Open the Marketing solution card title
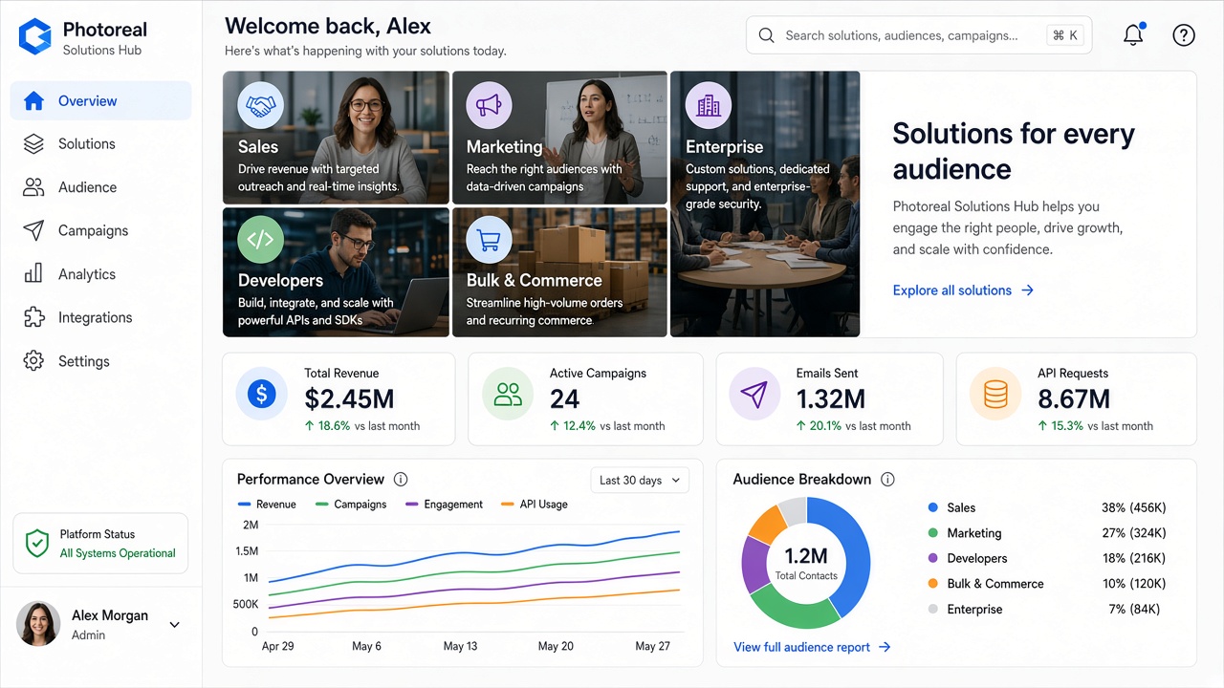Image resolution: width=1224 pixels, height=688 pixels. click(x=504, y=147)
